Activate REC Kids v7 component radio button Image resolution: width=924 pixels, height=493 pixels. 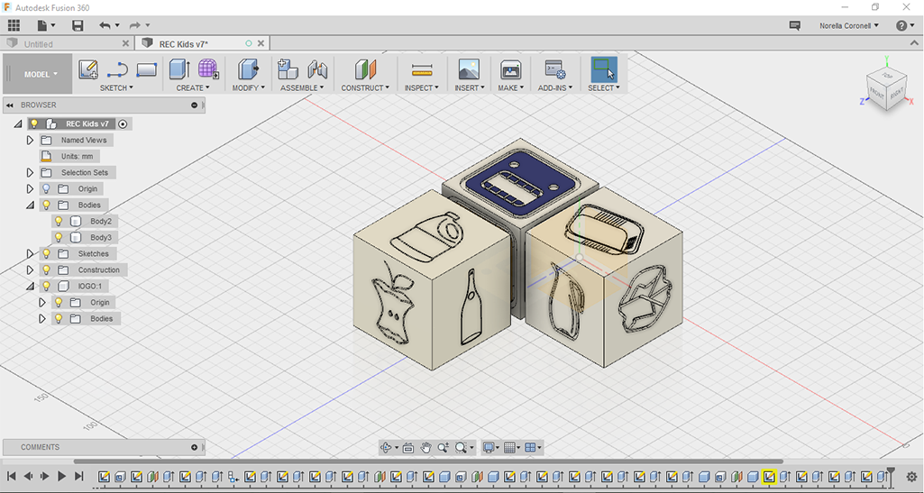123,123
